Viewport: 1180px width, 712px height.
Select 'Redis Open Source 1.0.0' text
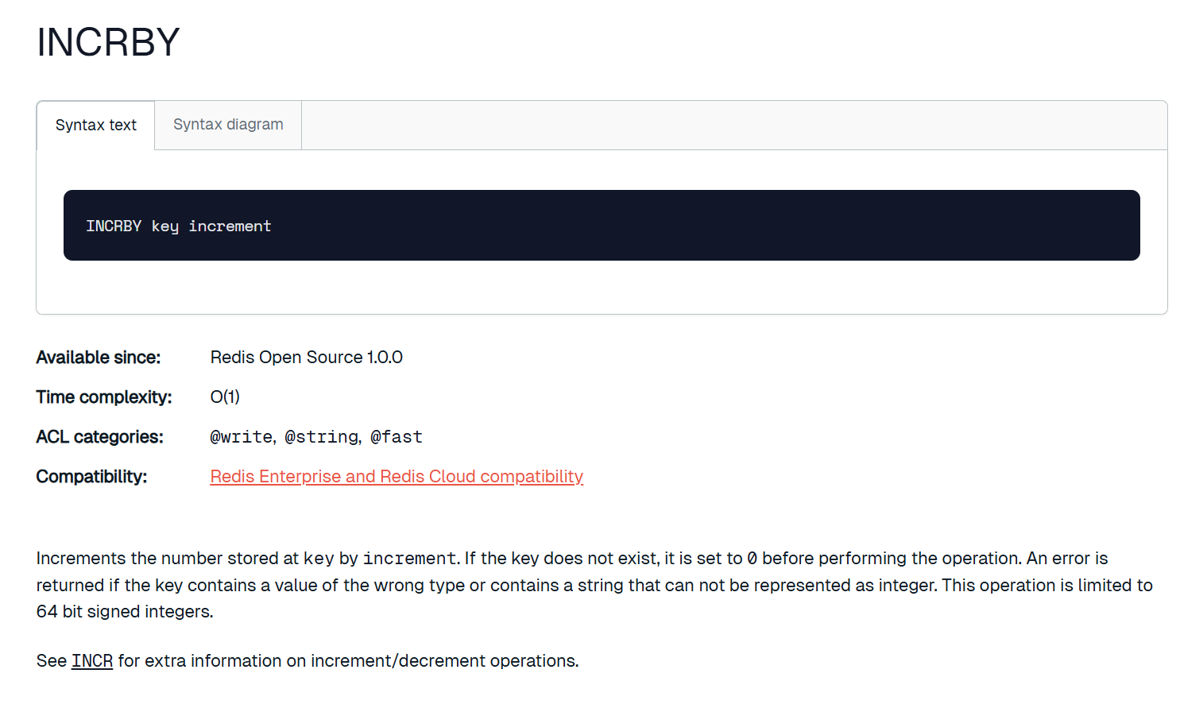pos(306,358)
